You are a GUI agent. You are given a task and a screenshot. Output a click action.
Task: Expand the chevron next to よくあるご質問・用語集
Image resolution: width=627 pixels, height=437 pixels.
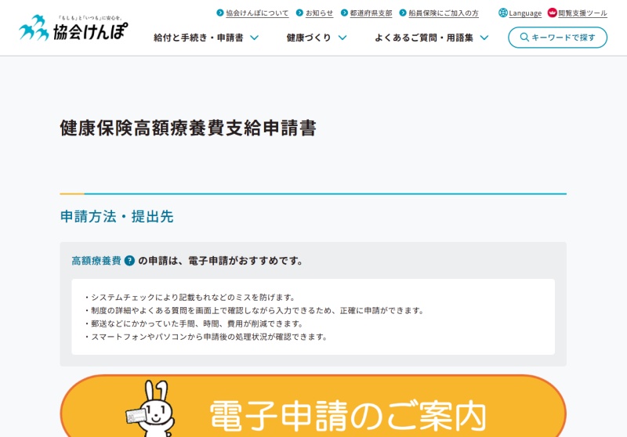pyautogui.click(x=484, y=38)
